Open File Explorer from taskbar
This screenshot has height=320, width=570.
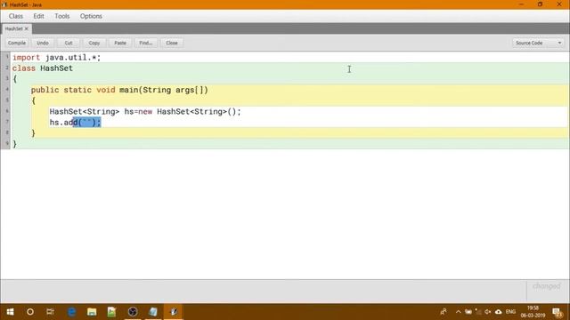click(92, 312)
